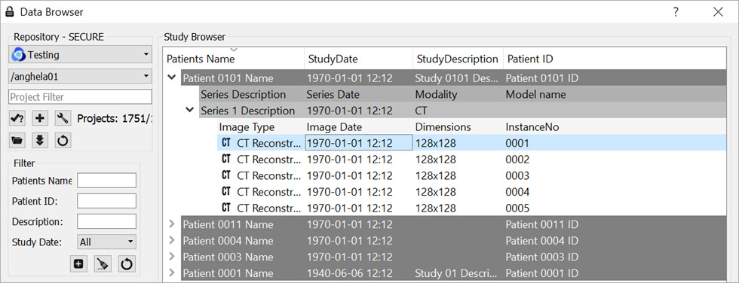Screen dimensions: 739x283
Task: Click the filter refresh circular arrow icon
Action: point(126,264)
